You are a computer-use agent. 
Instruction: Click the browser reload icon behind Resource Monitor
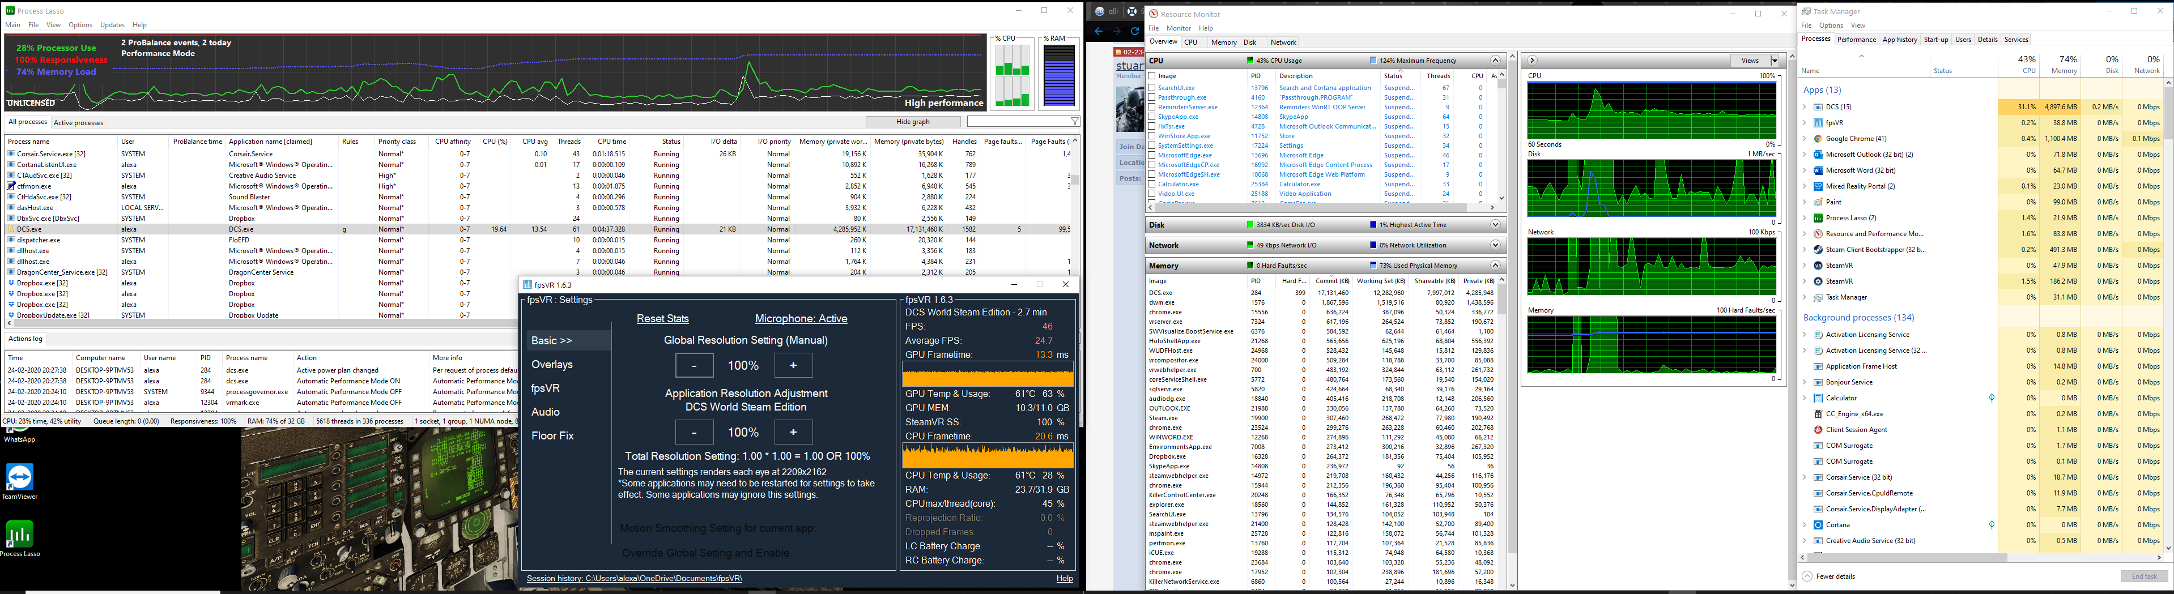pyautogui.click(x=1135, y=31)
